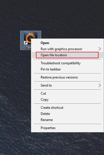Image resolution: width=104 pixels, height=155 pixels.
Task: Choose Delete from the menu
Action: 45,114
